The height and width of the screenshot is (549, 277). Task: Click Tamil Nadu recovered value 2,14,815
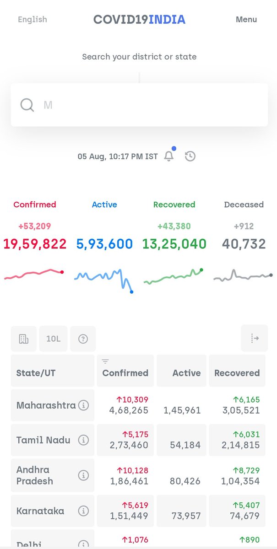coord(241,445)
